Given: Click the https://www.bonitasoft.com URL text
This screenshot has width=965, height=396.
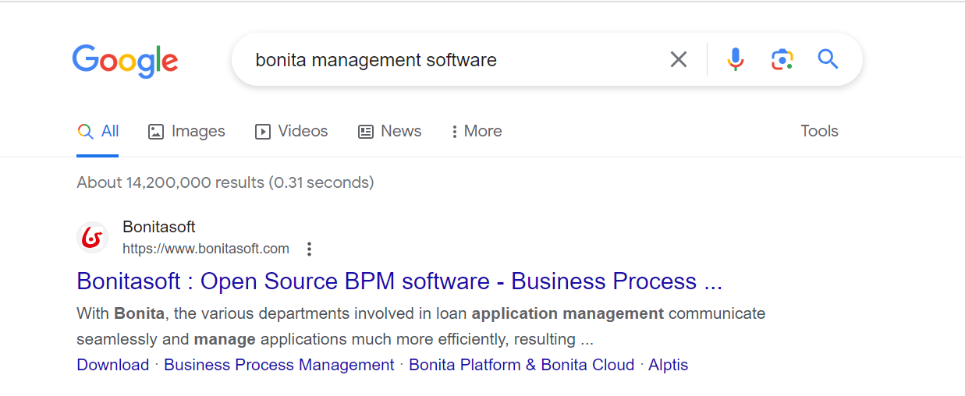Looking at the screenshot, I should [x=206, y=249].
